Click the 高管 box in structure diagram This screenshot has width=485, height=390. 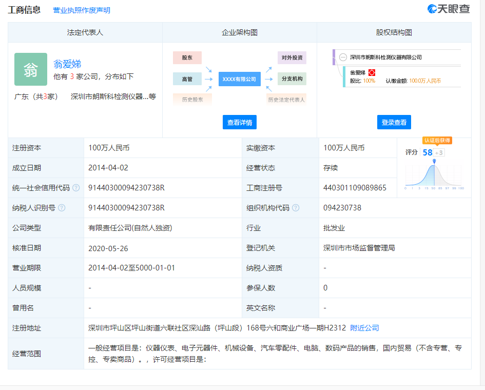pyautogui.click(x=187, y=79)
